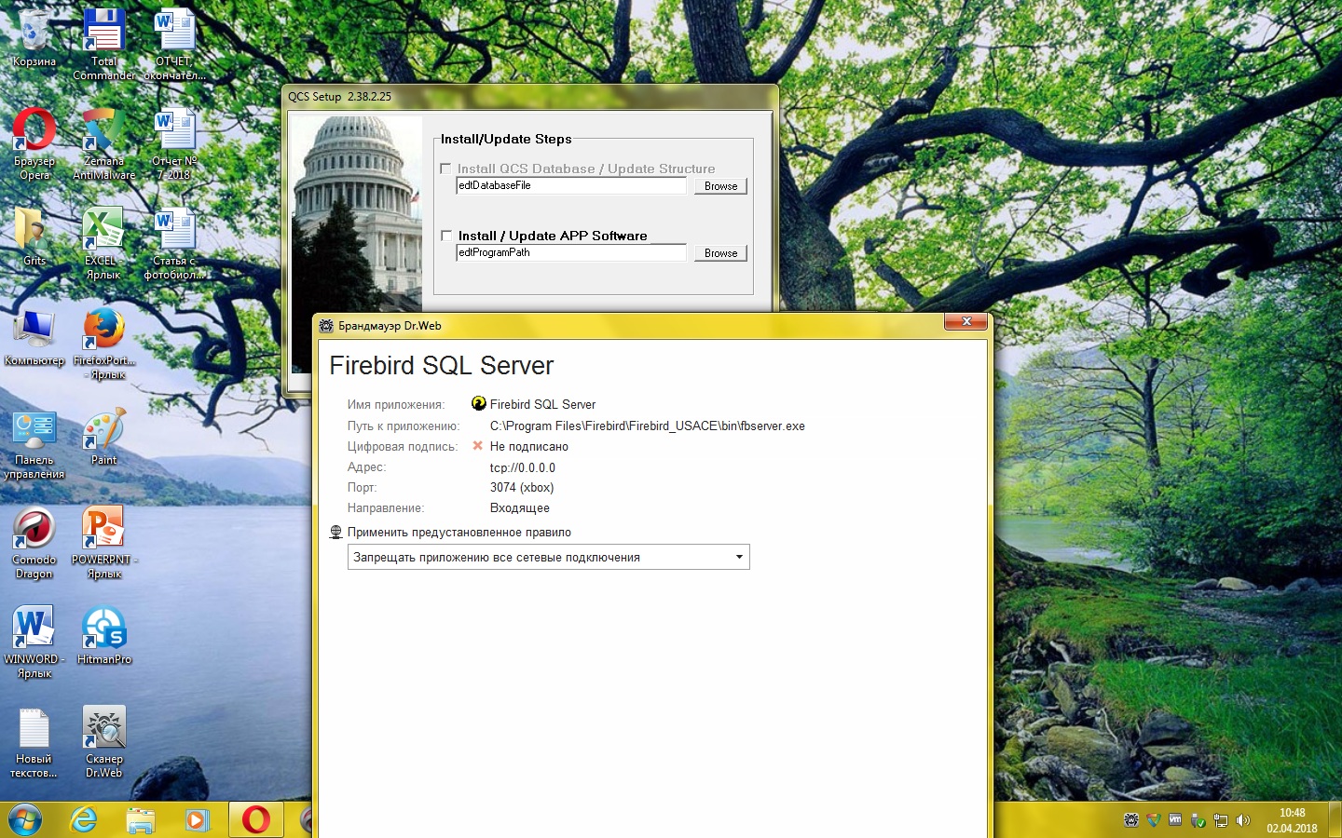Launch Internet Explorer from the taskbar
1342x838 pixels.
click(84, 819)
